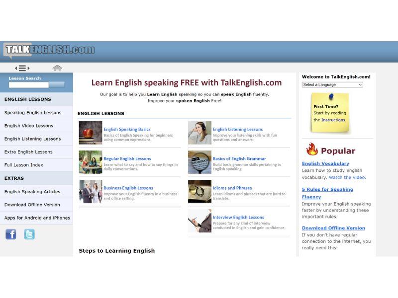Select Extra English Lessons sidebar item
This screenshot has height=298, width=398.
point(36,152)
